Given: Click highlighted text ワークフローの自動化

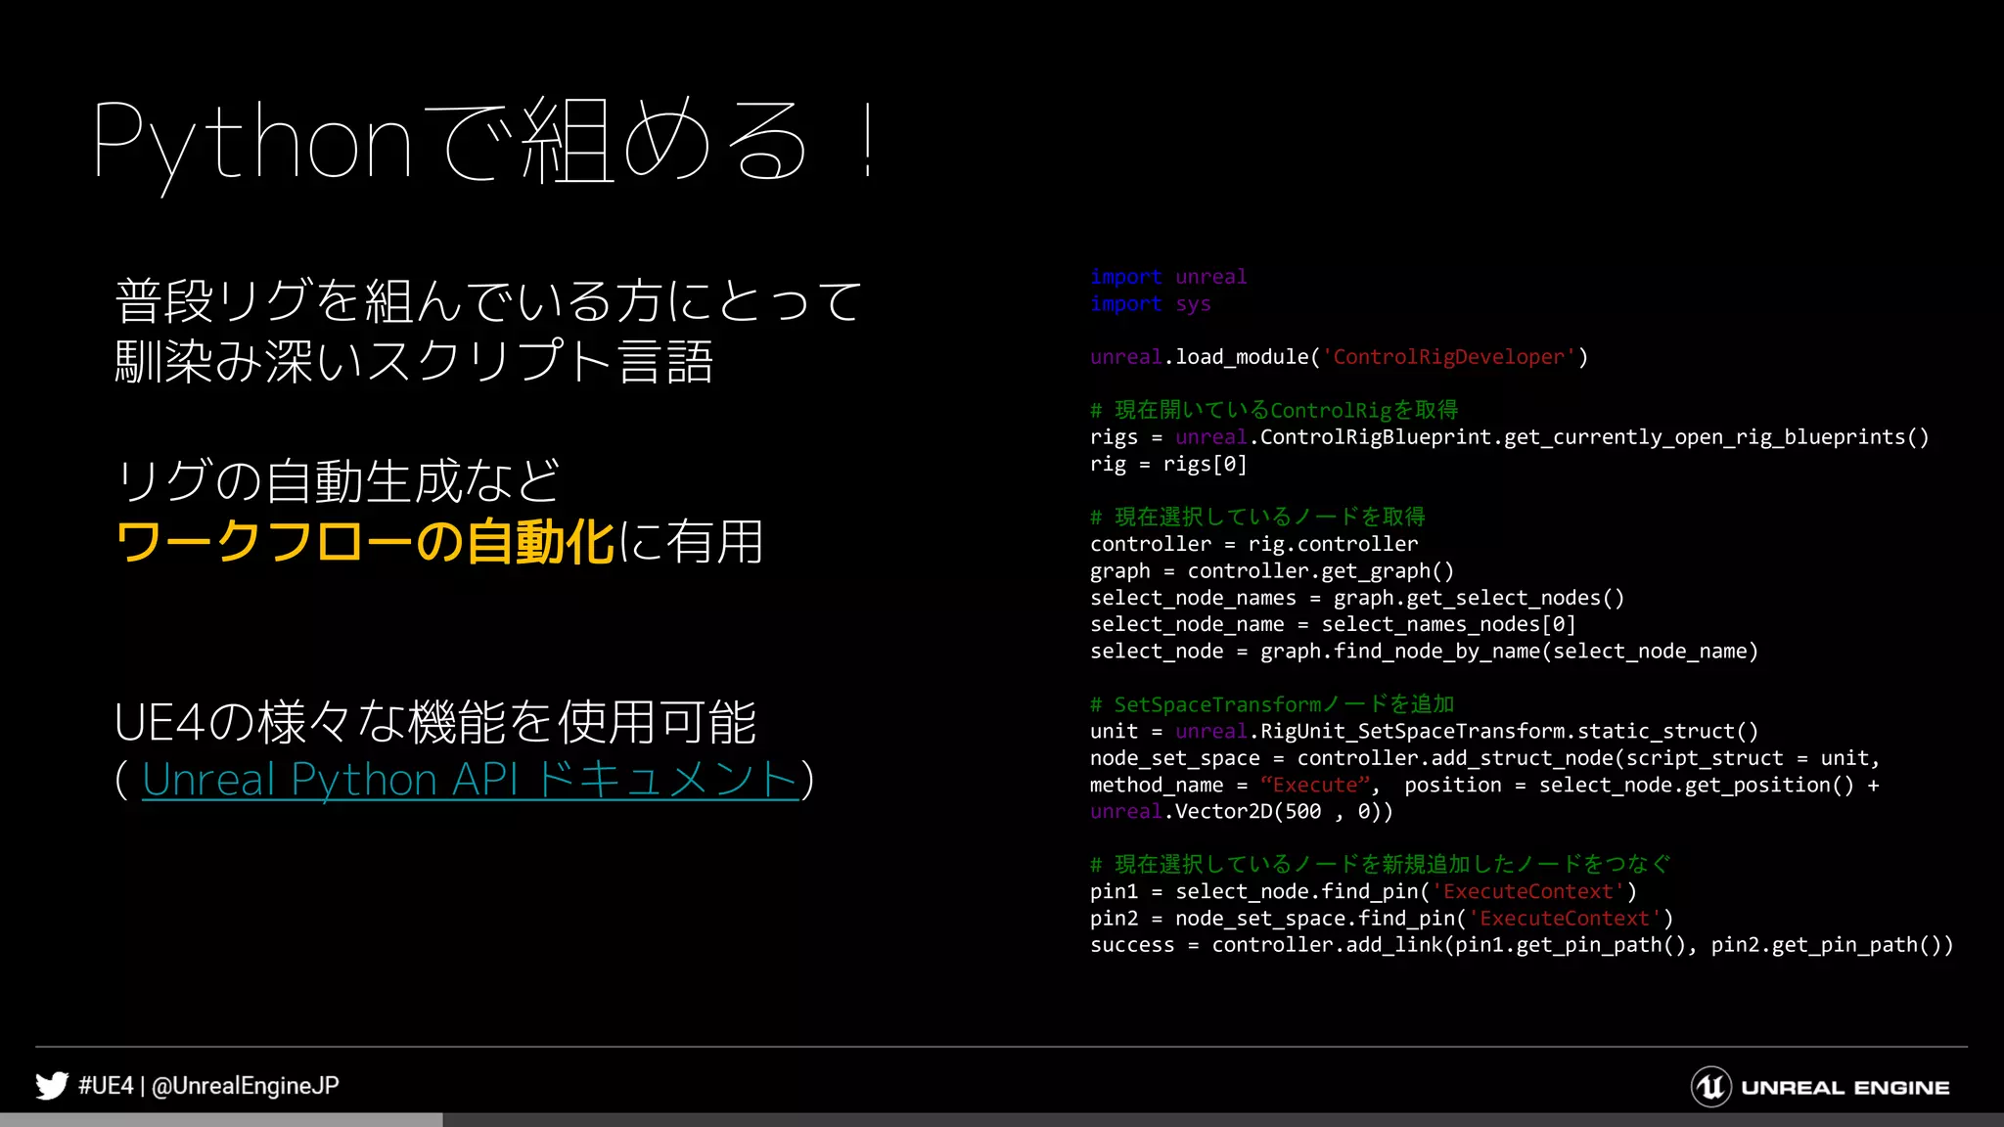Looking at the screenshot, I should (365, 542).
